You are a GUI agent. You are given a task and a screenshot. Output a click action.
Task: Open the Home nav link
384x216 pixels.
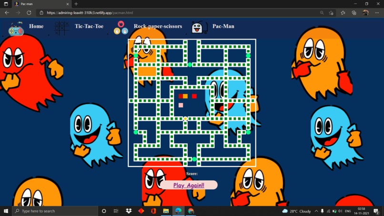tap(36, 26)
